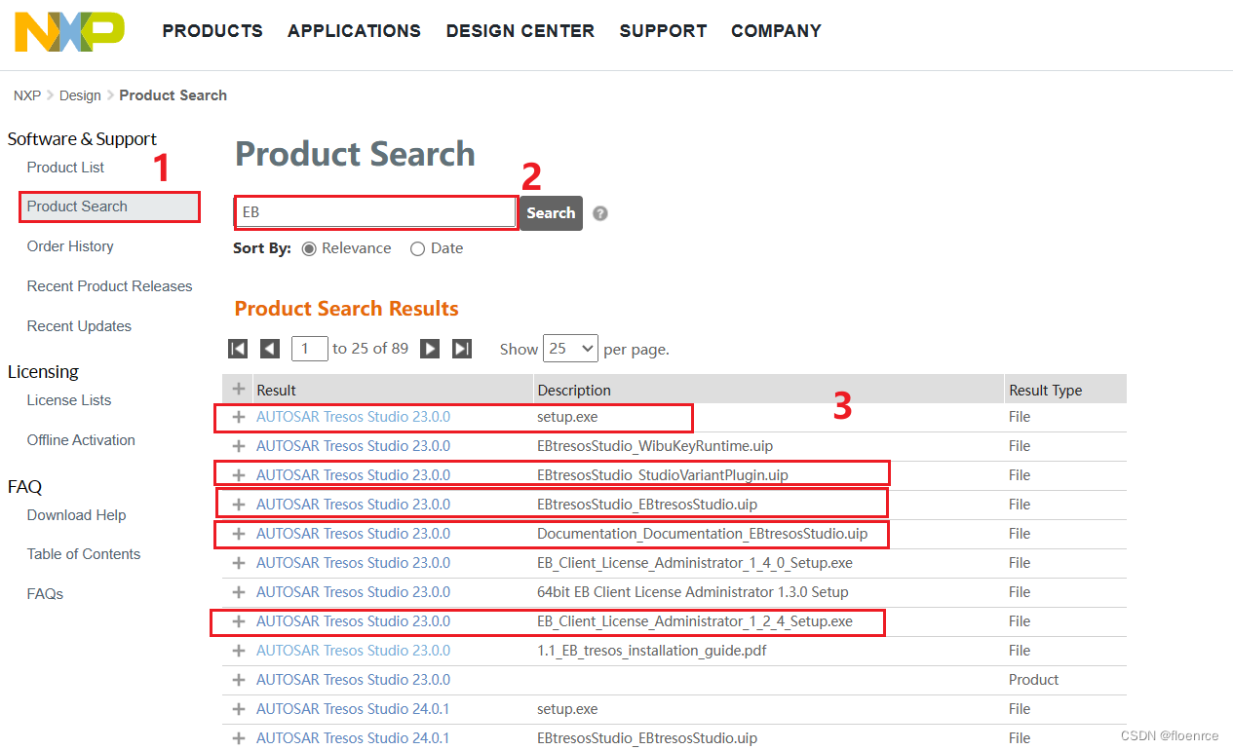
Task: Expand all rows via header plus icon
Action: (238, 389)
